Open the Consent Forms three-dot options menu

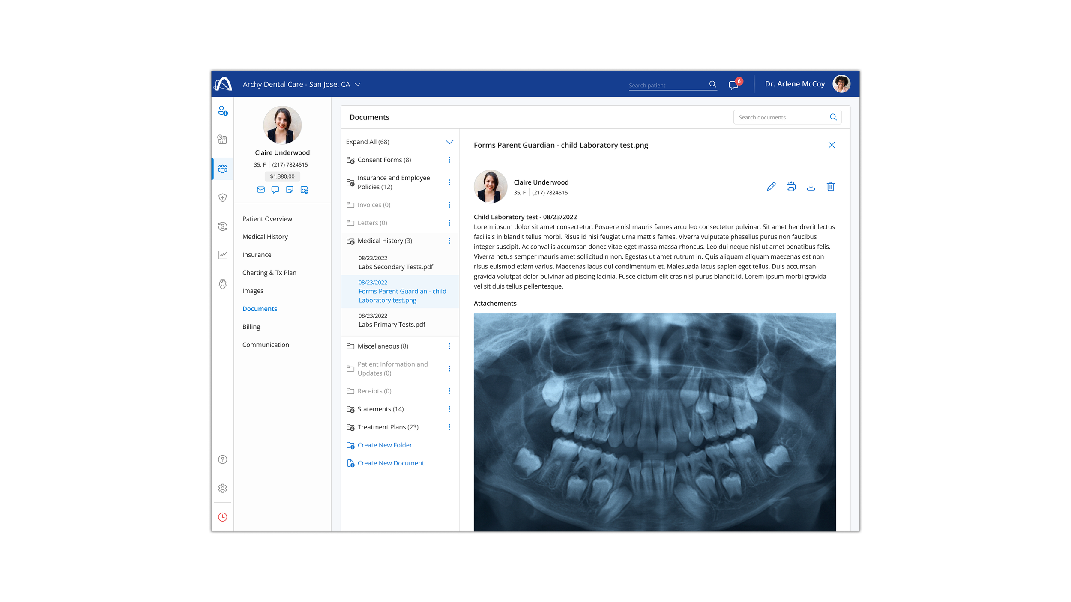point(449,160)
